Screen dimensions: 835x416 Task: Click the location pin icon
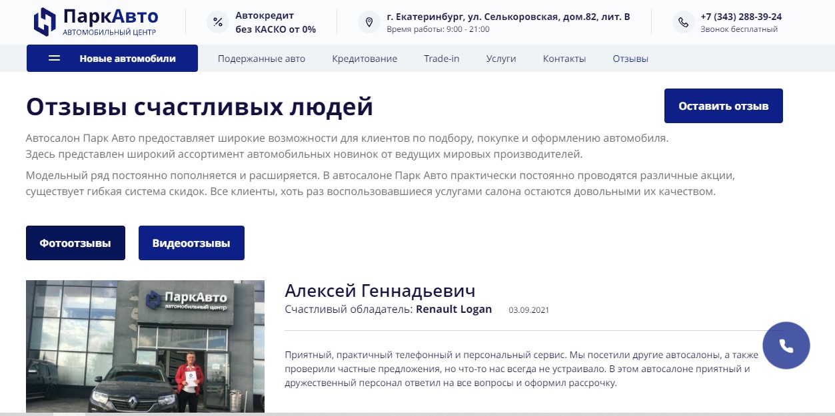369,21
